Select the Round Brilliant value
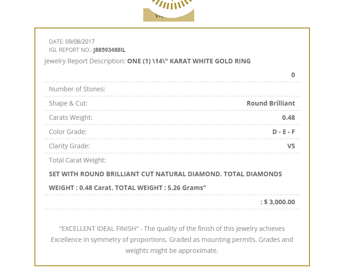The image size is (337, 280). click(270, 103)
